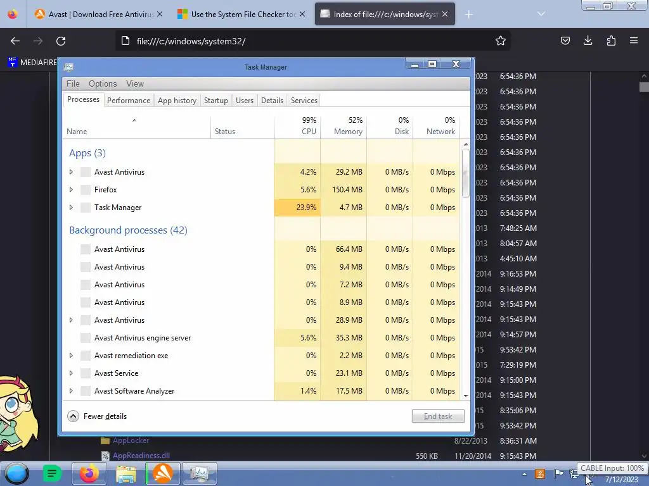Open the green notes app on the taskbar

(52, 473)
